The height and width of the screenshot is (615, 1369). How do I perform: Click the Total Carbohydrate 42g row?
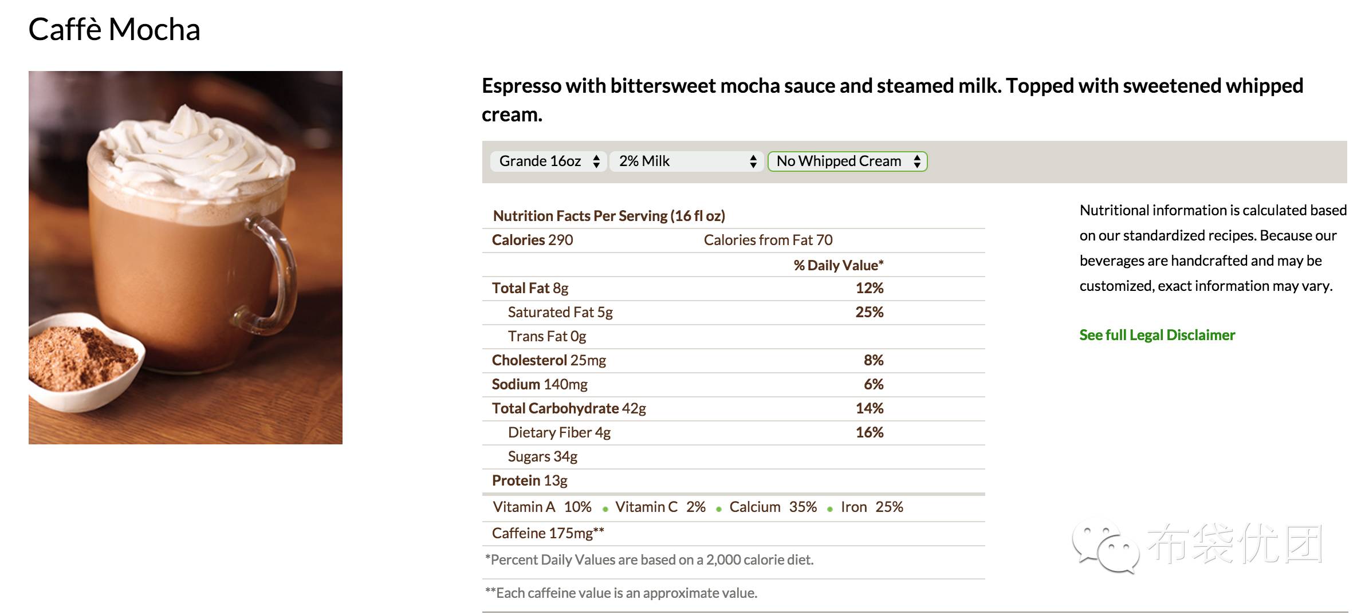click(x=734, y=409)
